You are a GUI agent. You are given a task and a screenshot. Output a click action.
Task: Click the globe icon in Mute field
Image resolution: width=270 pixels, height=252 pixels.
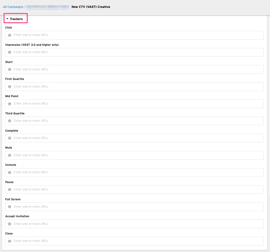click(x=10, y=155)
